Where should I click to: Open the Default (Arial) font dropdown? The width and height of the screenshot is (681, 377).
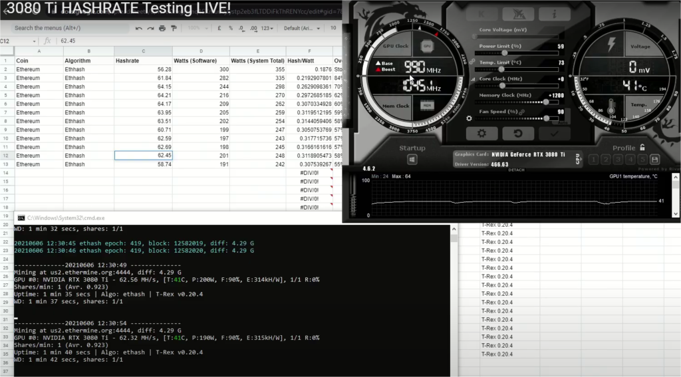(302, 28)
